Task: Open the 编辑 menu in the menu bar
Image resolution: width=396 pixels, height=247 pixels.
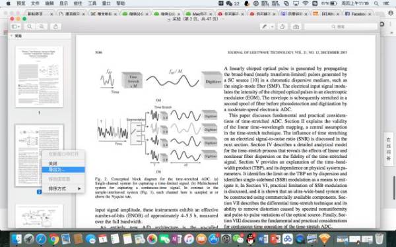Action: point(49,3)
